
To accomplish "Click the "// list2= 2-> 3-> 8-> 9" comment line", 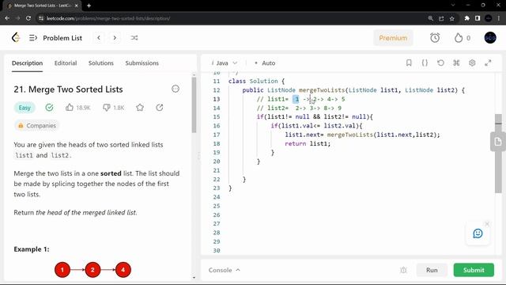I will click(299, 108).
